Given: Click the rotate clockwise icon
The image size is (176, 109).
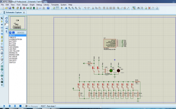Looking at the screenshot, I should [x=7, y=18].
